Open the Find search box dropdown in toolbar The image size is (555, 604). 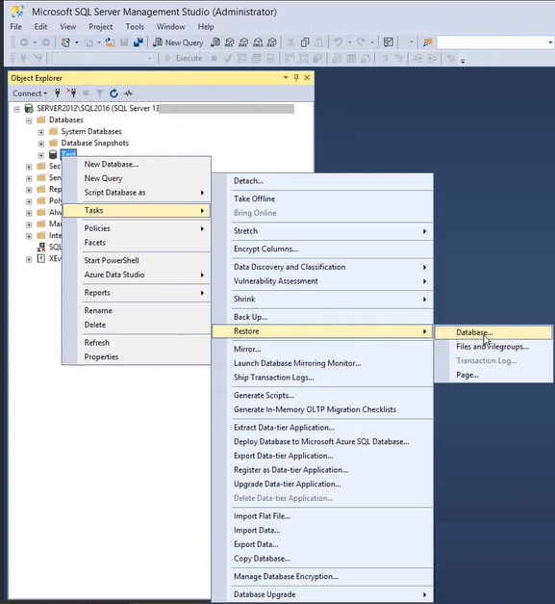click(550, 42)
